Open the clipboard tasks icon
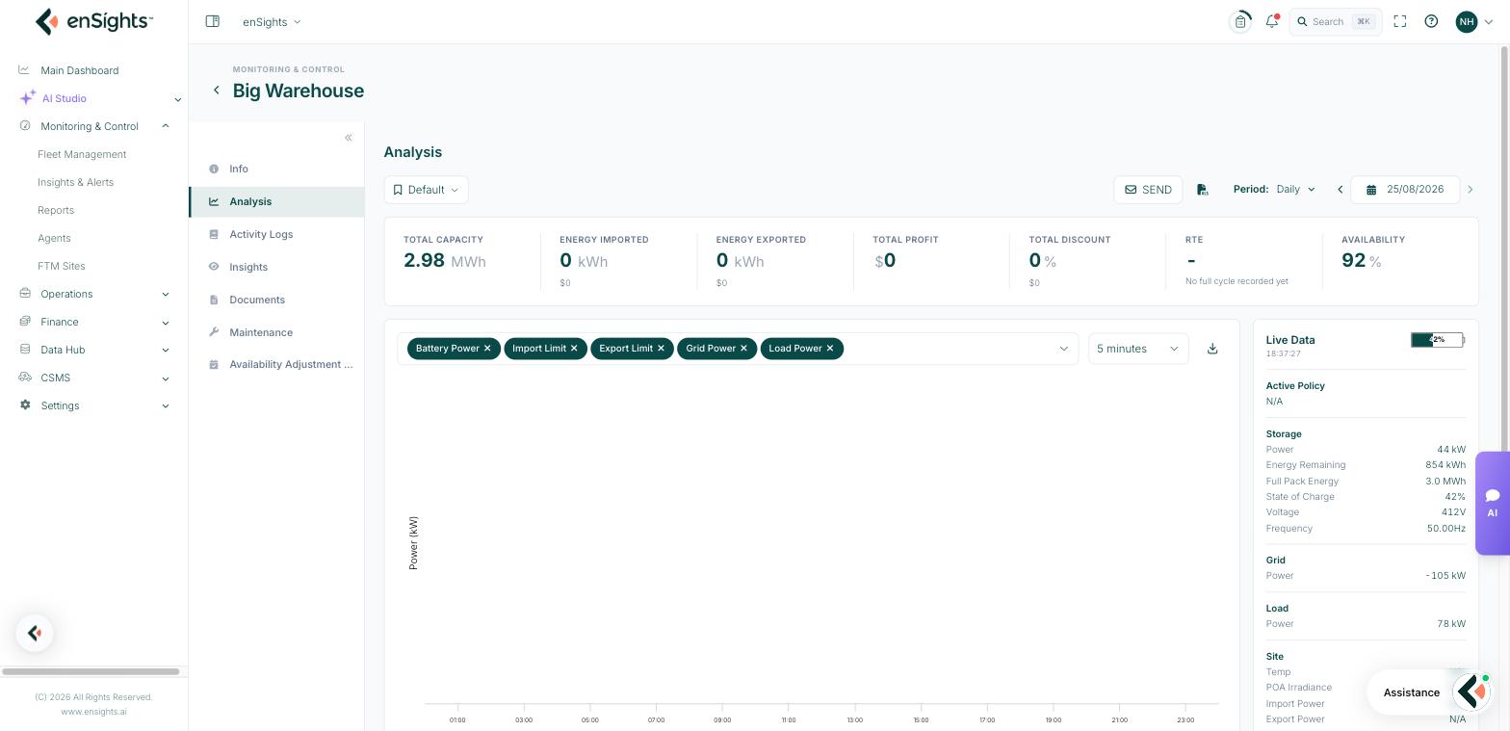 [1240, 21]
